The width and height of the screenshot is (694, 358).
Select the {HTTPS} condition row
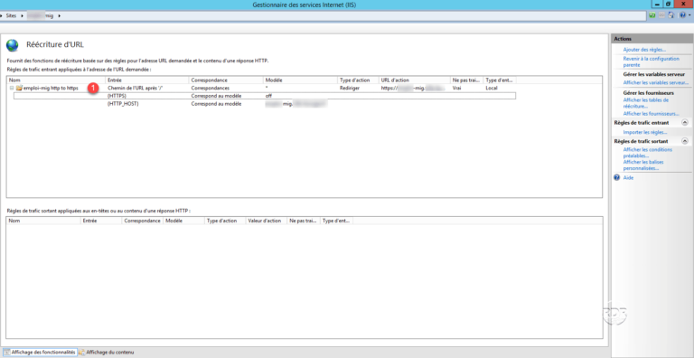coord(265,96)
